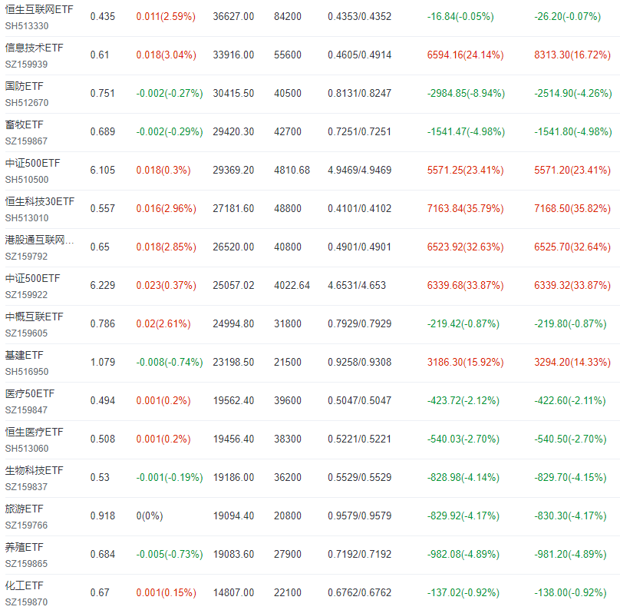Select loss -981.20(-4.89%)

(571, 554)
